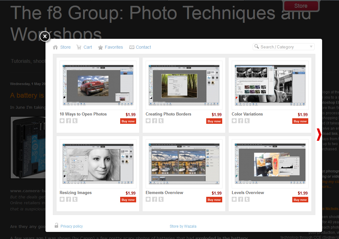
Task: Click the magnifier search icon
Action: point(257,47)
